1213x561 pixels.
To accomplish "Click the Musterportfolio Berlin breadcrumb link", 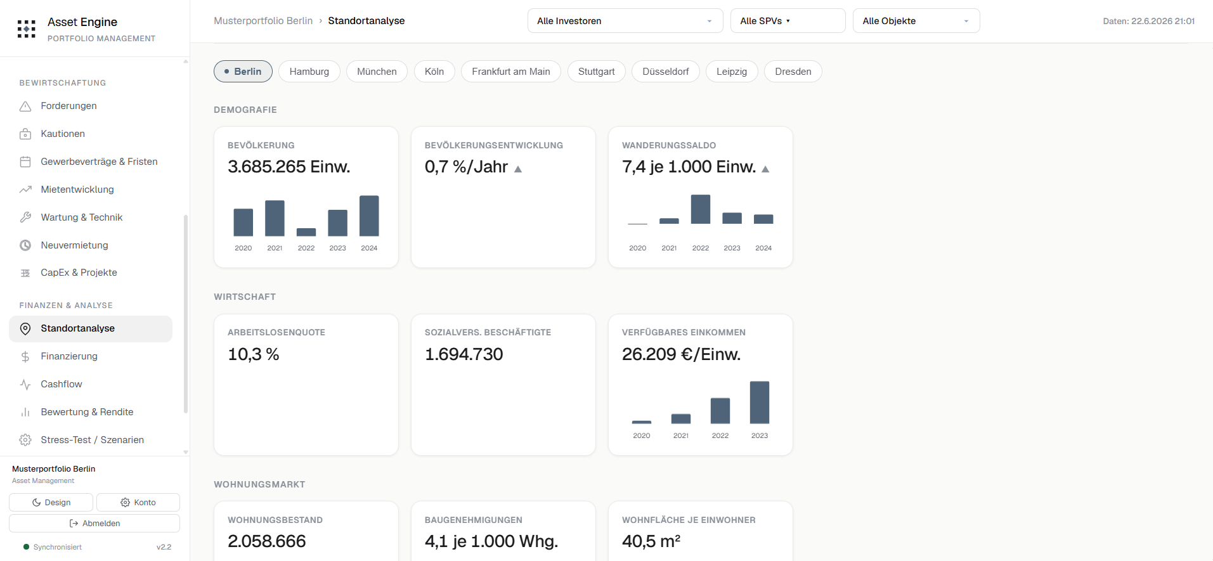I will pos(263,21).
